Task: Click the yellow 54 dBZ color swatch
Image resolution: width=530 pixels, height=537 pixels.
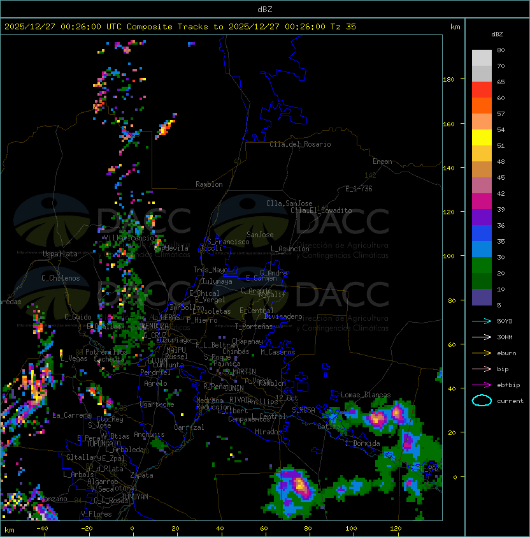Action: tap(482, 138)
